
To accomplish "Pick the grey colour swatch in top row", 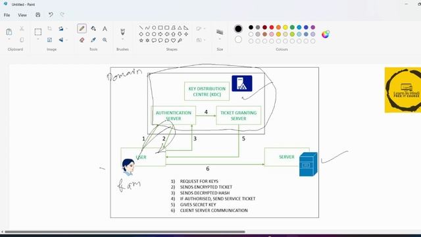I will tap(258, 28).
